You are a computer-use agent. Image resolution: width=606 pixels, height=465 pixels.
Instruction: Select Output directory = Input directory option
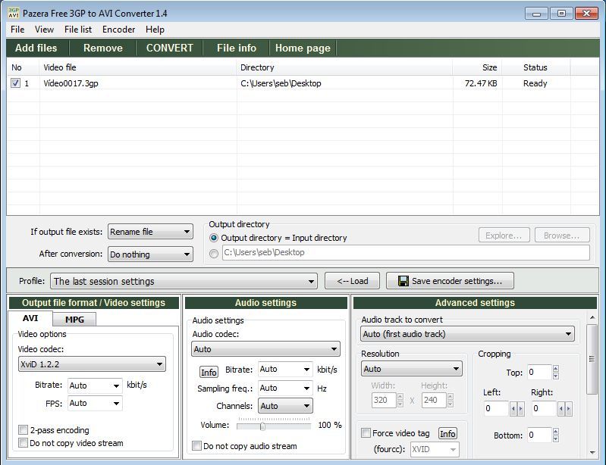(214, 238)
